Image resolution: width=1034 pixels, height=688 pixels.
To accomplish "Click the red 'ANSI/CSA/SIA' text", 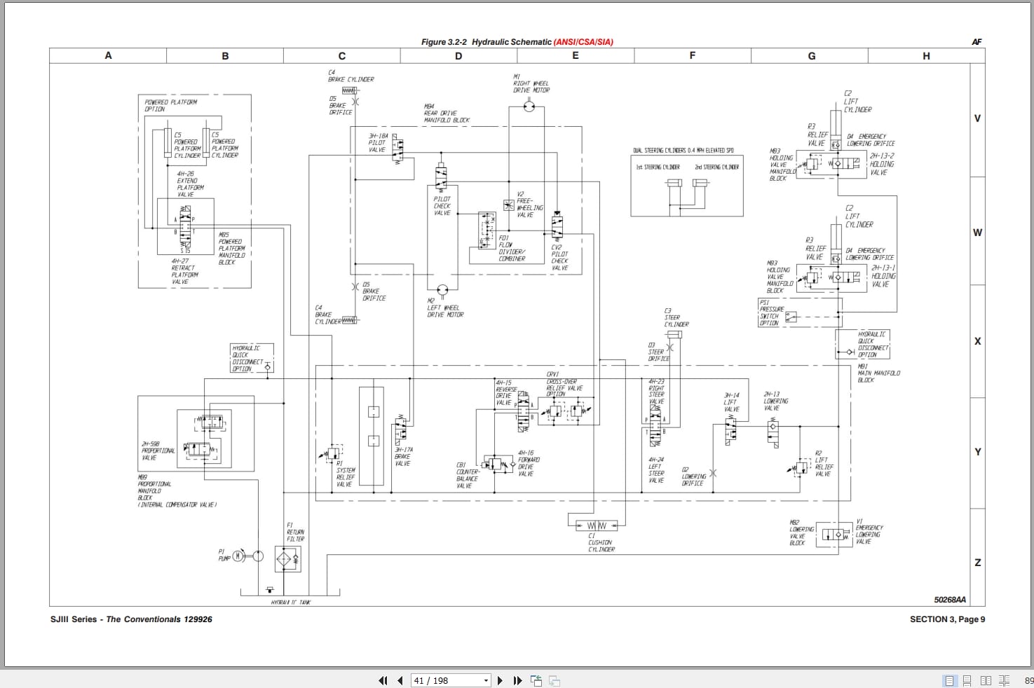I will (x=583, y=42).
